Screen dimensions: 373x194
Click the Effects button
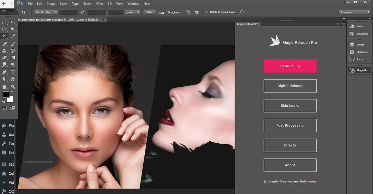click(290, 145)
